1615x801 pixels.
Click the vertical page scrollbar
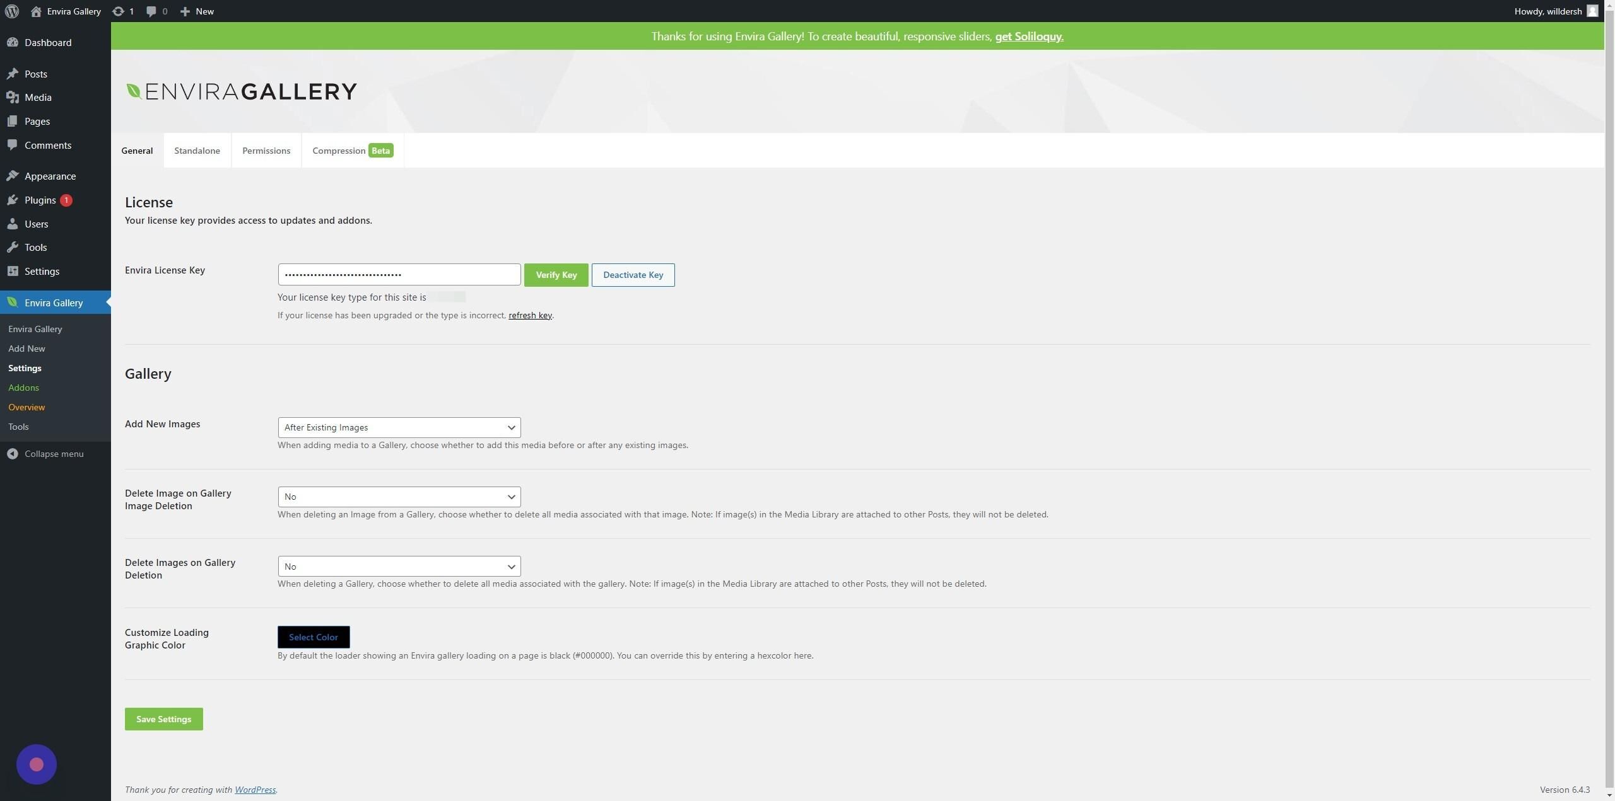[1610, 400]
